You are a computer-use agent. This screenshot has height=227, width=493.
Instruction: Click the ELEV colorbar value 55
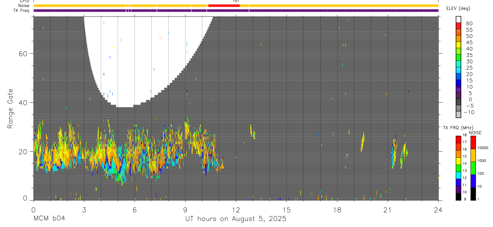(x=469, y=30)
